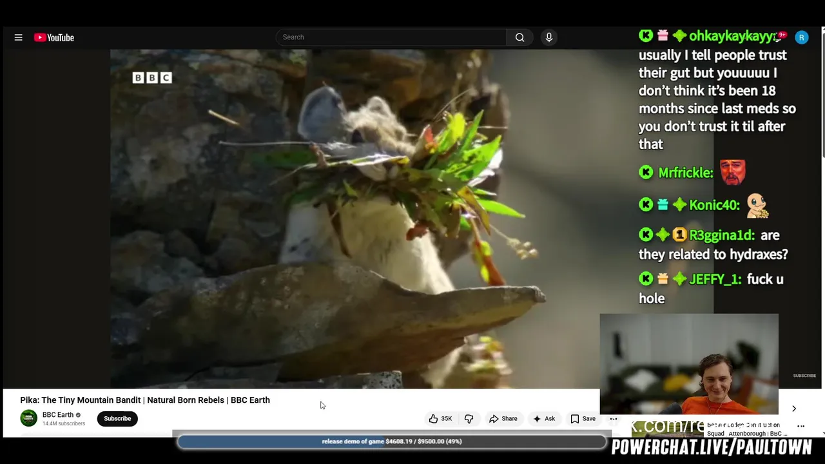Open BBC Earth channel name link
Image resolution: width=825 pixels, height=464 pixels.
pyautogui.click(x=58, y=414)
